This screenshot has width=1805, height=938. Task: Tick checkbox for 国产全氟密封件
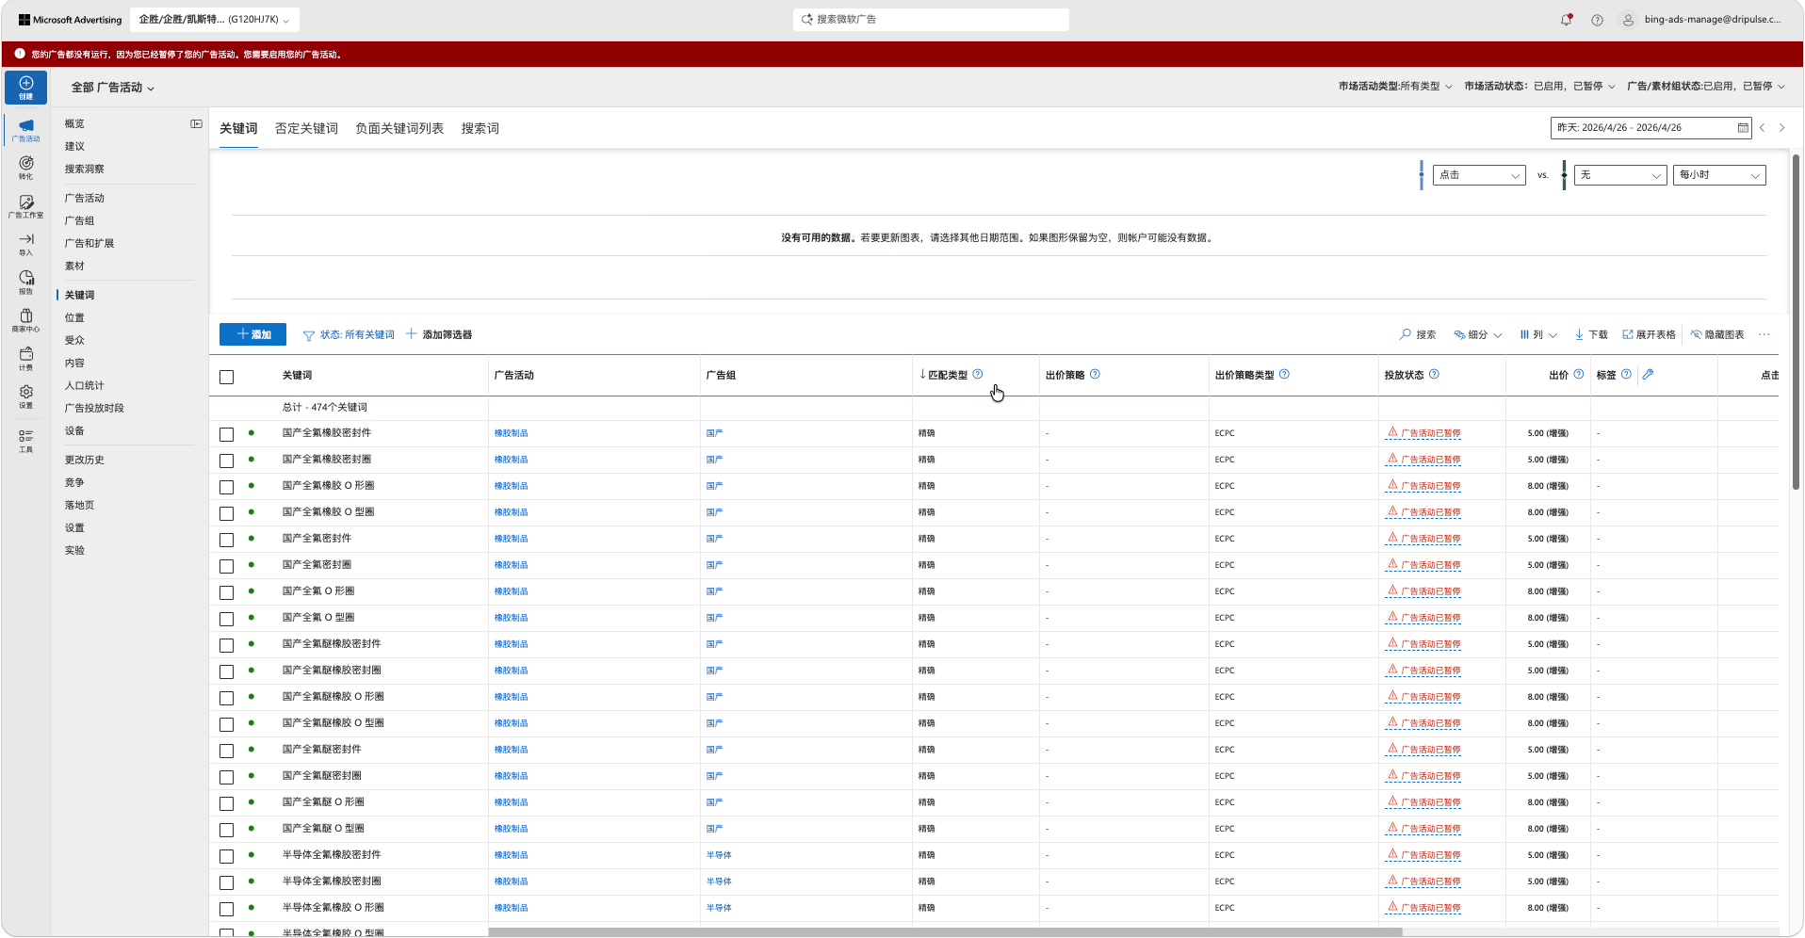[226, 540]
